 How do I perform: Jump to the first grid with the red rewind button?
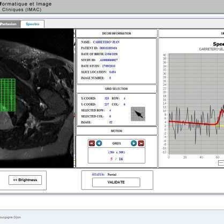[92, 143]
